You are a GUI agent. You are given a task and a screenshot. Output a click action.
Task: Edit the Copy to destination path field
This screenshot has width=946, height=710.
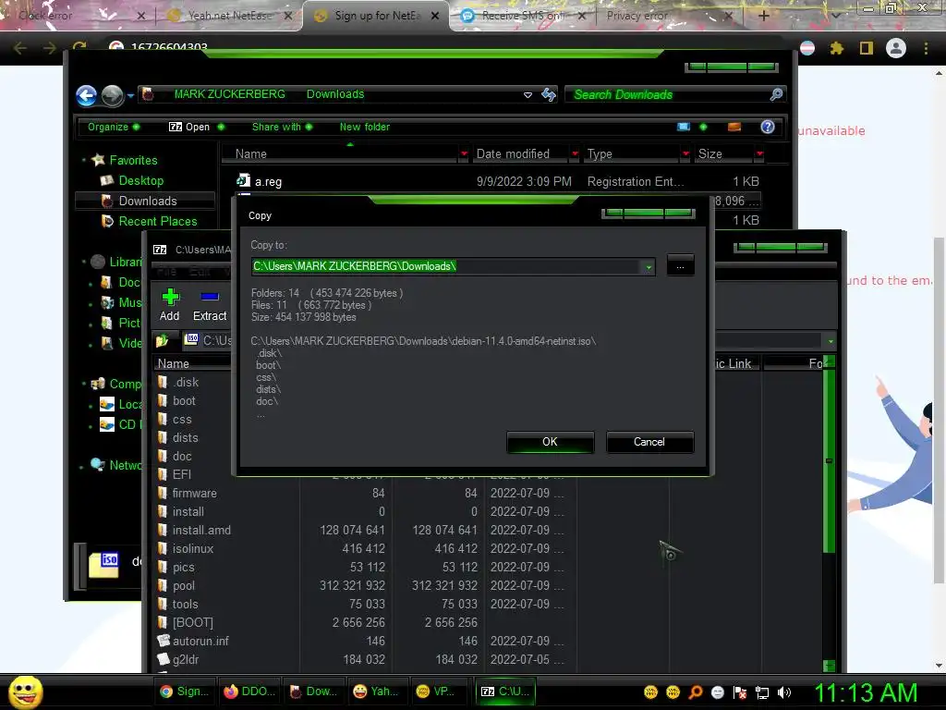pyautogui.click(x=447, y=266)
